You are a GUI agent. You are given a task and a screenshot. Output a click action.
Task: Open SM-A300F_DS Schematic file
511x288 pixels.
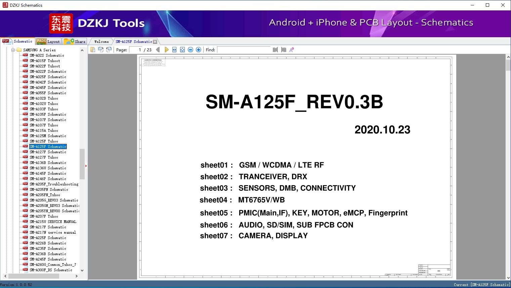coord(51,270)
